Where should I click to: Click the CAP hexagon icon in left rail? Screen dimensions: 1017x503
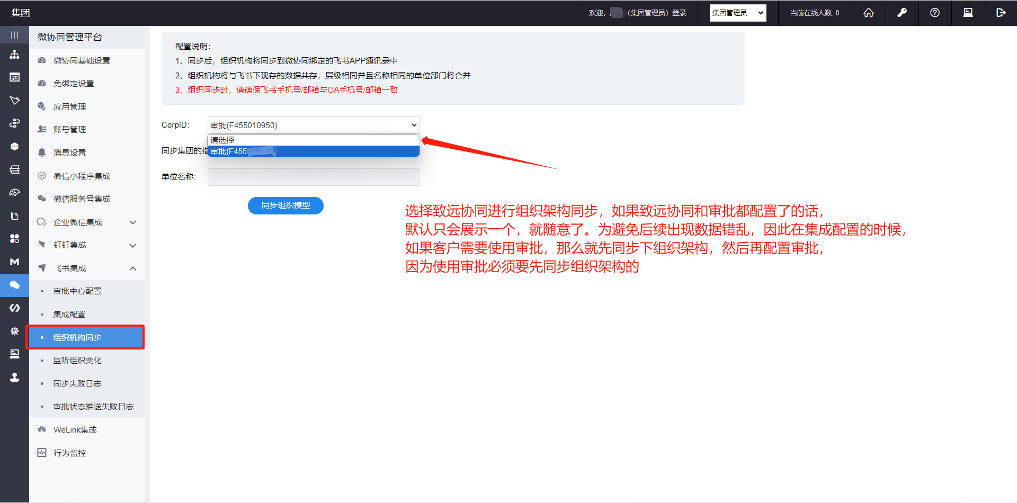coord(14,147)
